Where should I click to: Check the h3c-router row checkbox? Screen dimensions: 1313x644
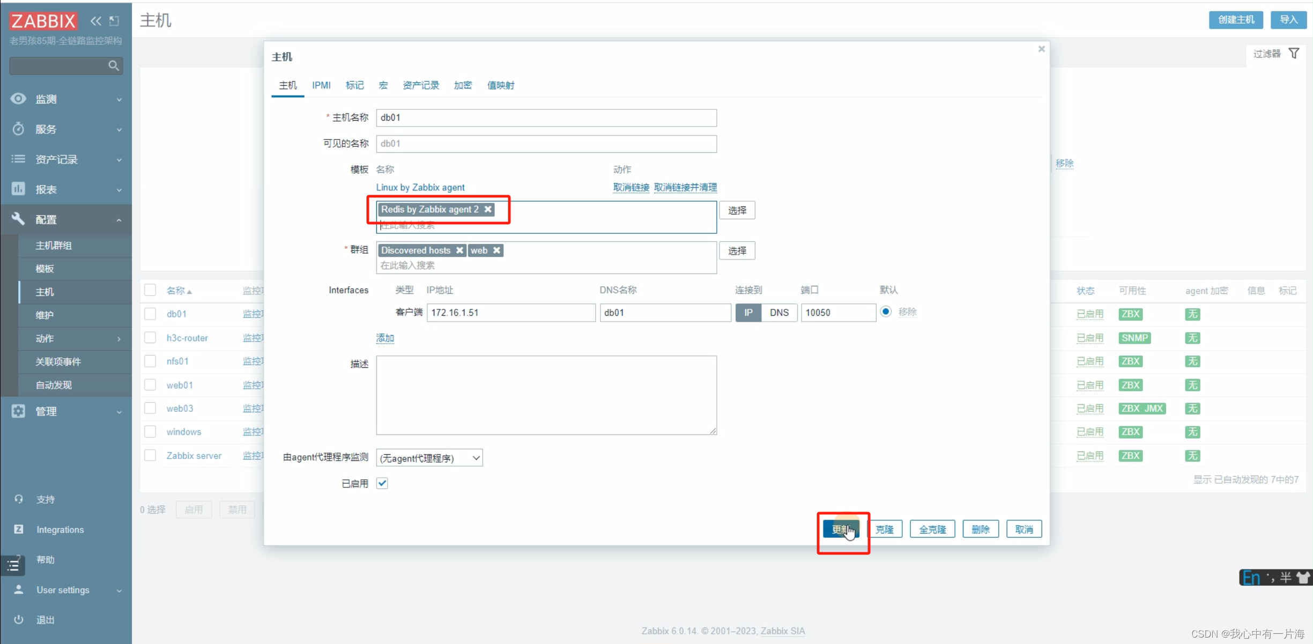click(x=150, y=337)
